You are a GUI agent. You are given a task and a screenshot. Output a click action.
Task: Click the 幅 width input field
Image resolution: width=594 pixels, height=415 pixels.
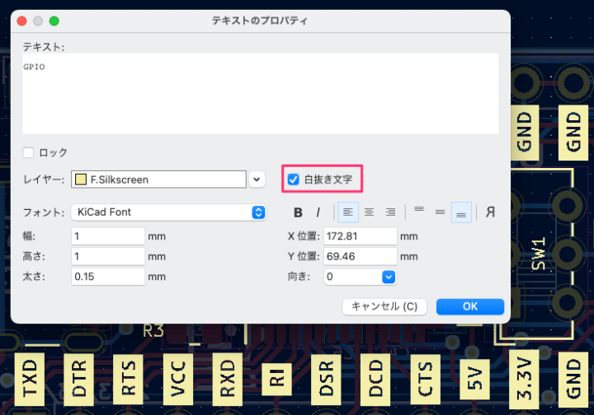pyautogui.click(x=108, y=235)
